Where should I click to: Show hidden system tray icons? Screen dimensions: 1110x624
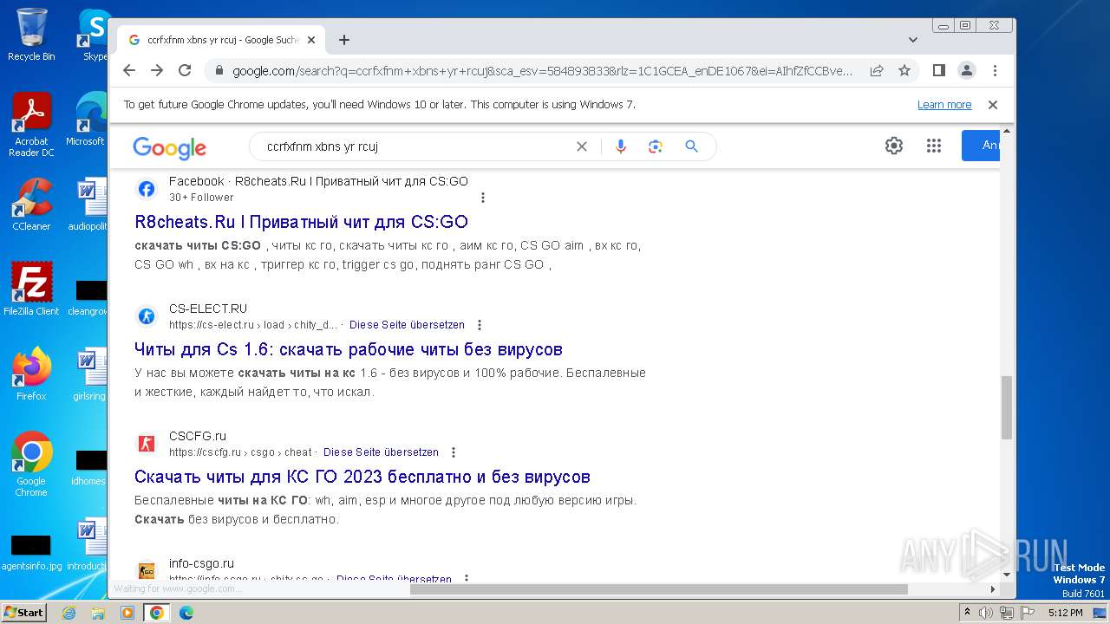(967, 612)
